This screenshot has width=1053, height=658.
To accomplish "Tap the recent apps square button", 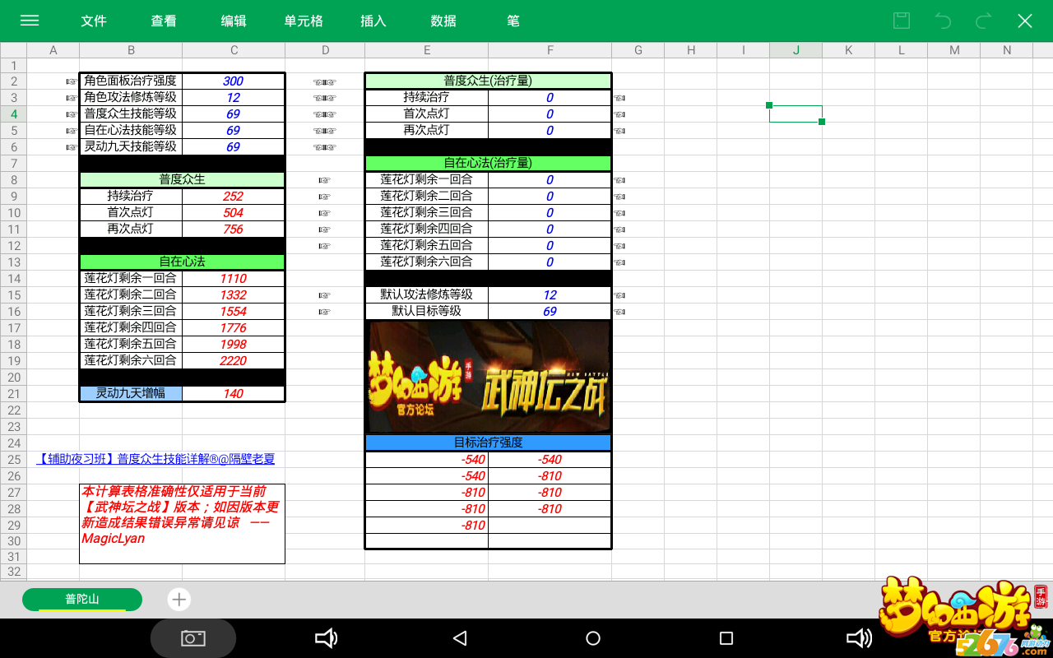I will pos(726,638).
